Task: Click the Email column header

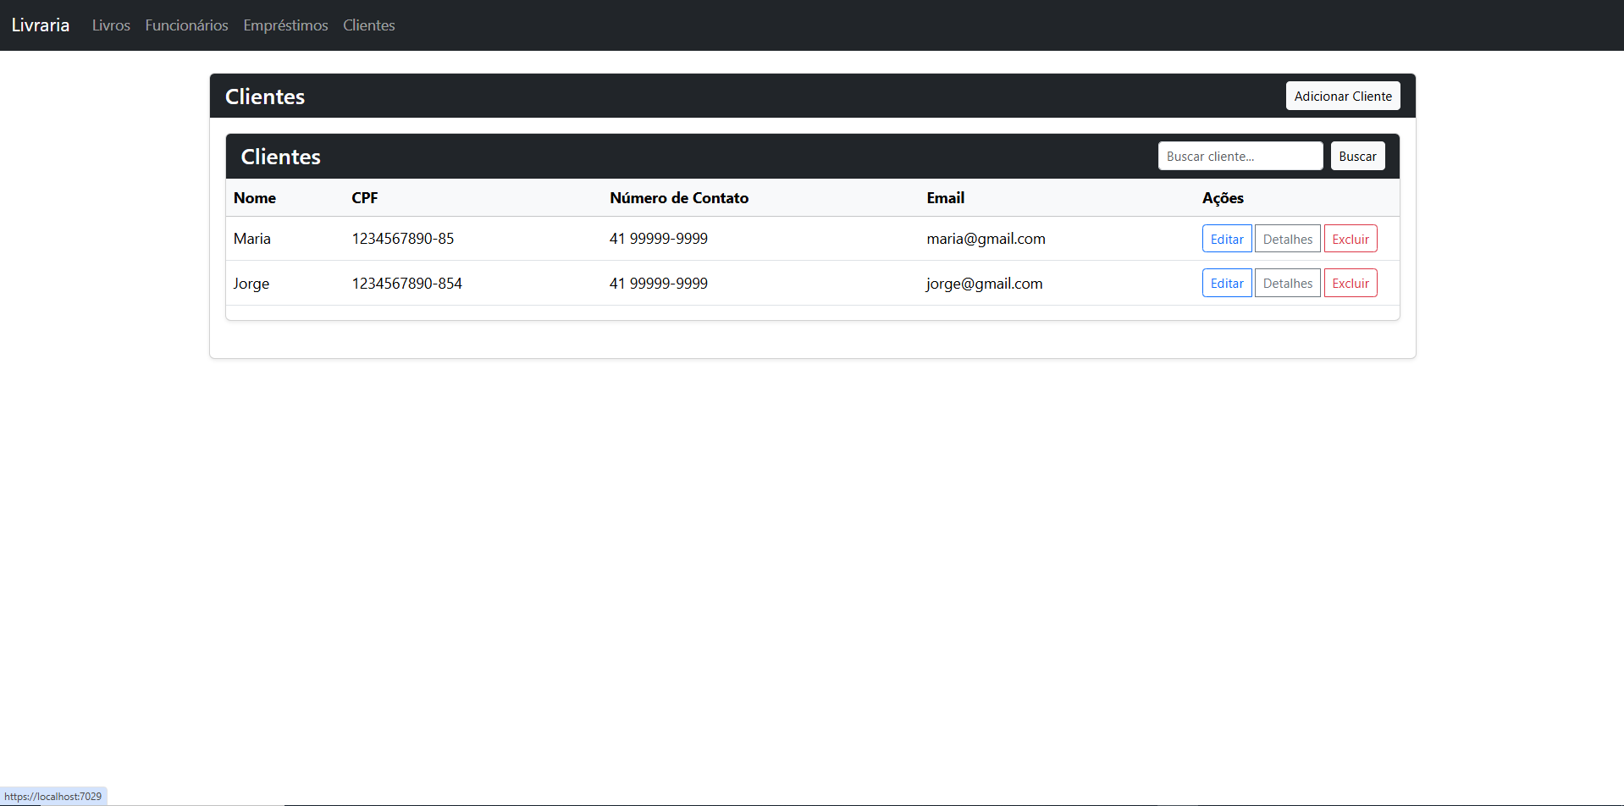Action: click(945, 198)
